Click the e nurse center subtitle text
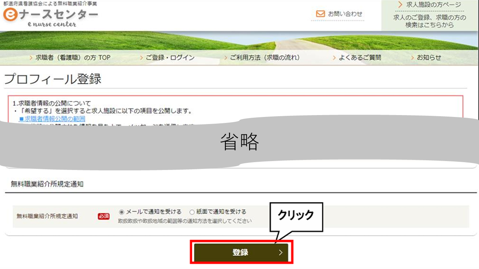This screenshot has width=479, height=269. point(52,24)
